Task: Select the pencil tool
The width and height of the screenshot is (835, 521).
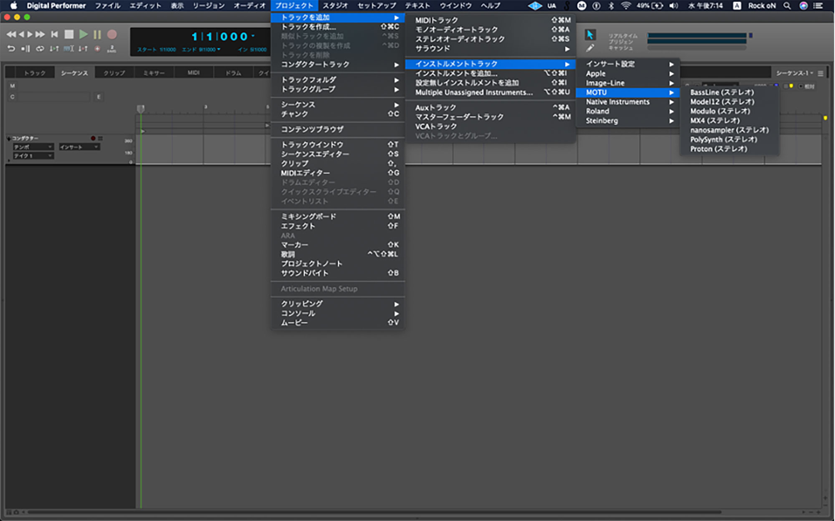Action: click(590, 48)
